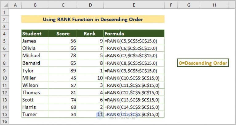236x125 pixels.
Task: Click Turner's score 34
Action: coord(63,114)
